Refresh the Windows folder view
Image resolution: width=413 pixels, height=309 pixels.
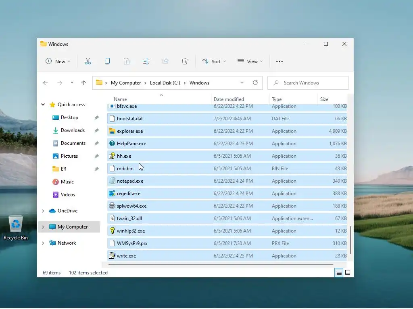(255, 83)
